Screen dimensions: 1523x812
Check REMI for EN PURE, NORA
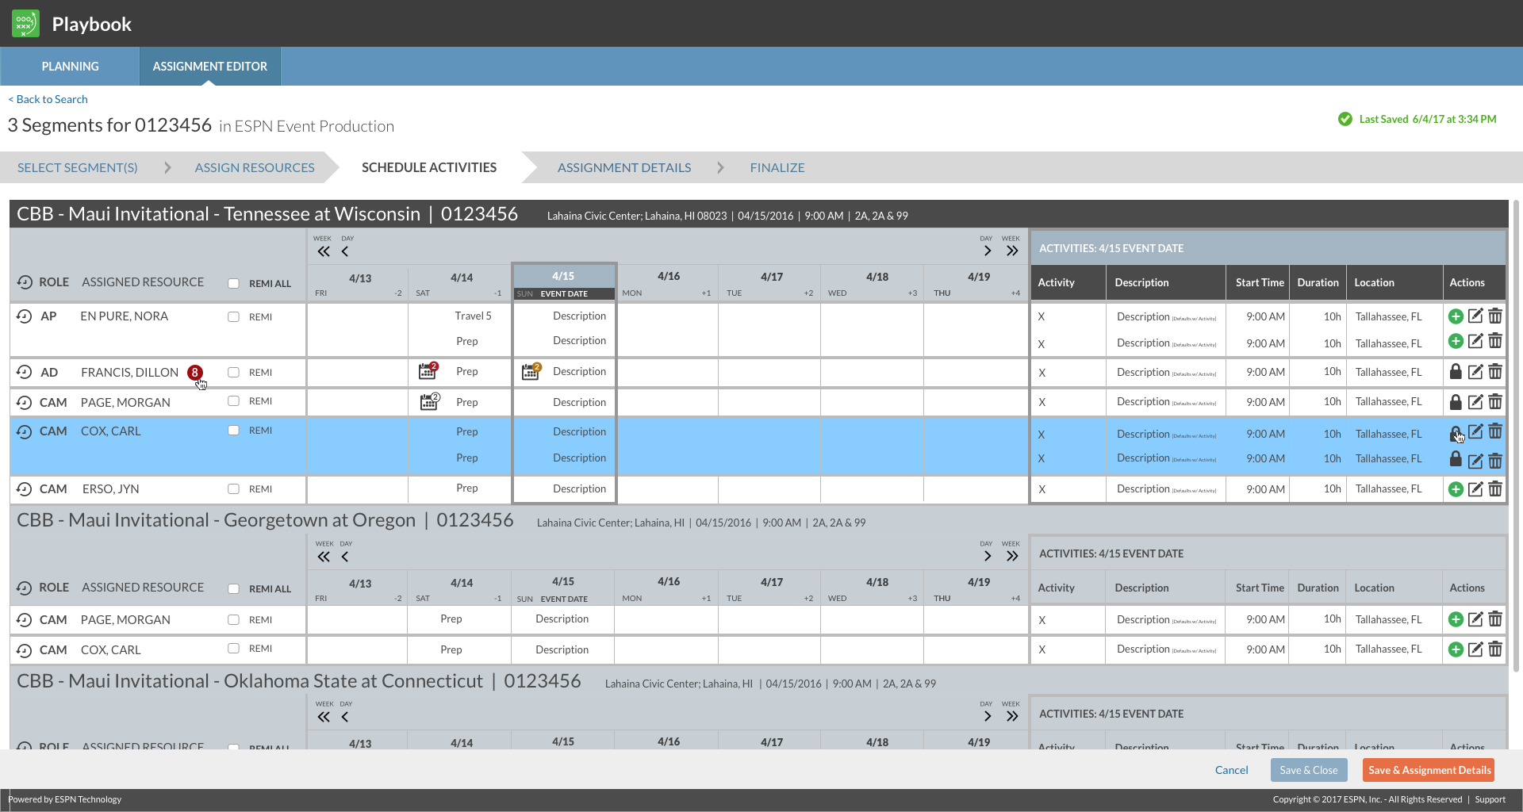click(x=233, y=316)
